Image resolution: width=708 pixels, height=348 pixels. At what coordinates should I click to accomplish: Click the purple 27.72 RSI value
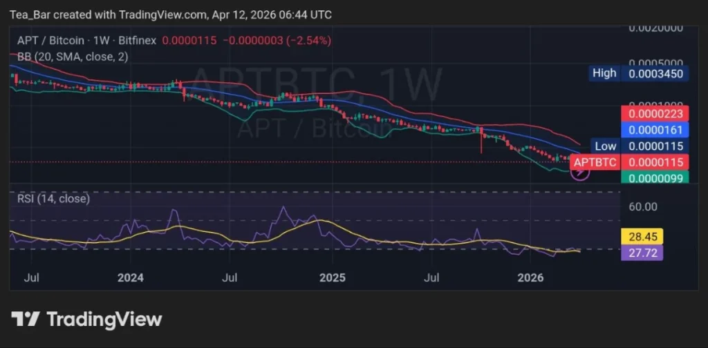coord(643,253)
